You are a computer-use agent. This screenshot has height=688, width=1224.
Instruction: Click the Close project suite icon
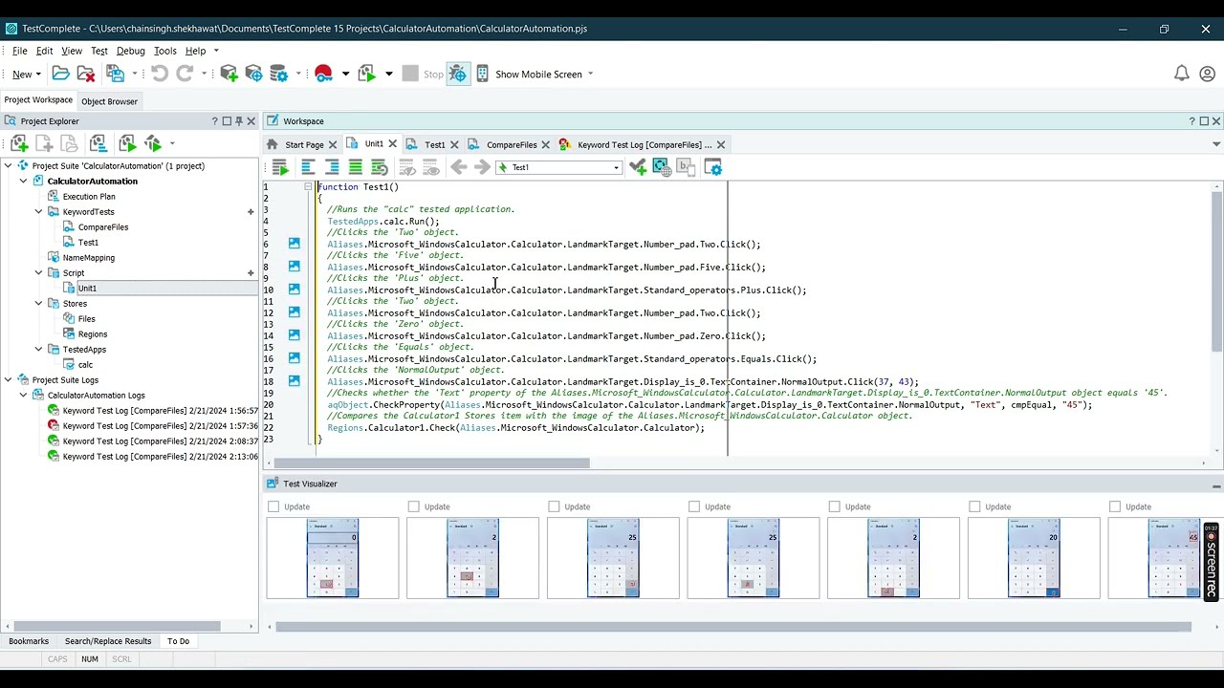(86, 74)
